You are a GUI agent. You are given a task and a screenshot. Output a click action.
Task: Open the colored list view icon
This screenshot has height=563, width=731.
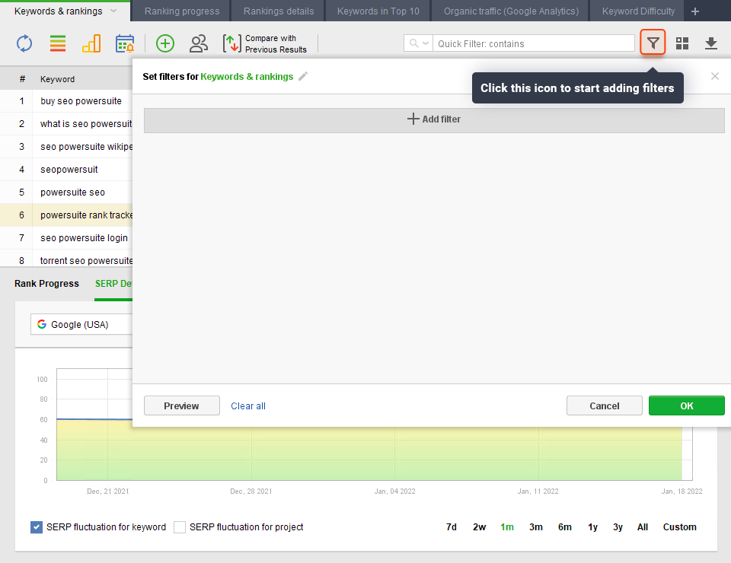pos(58,44)
